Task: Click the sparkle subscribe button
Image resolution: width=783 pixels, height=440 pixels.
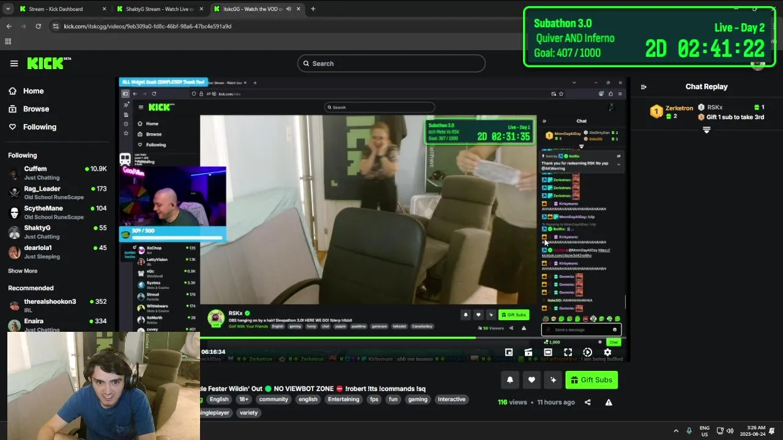Action: coord(553,380)
